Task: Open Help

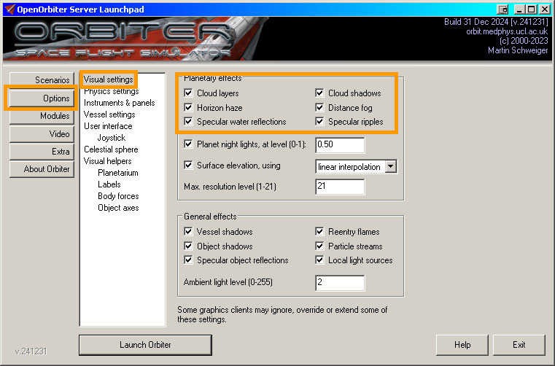Action: pos(462,345)
